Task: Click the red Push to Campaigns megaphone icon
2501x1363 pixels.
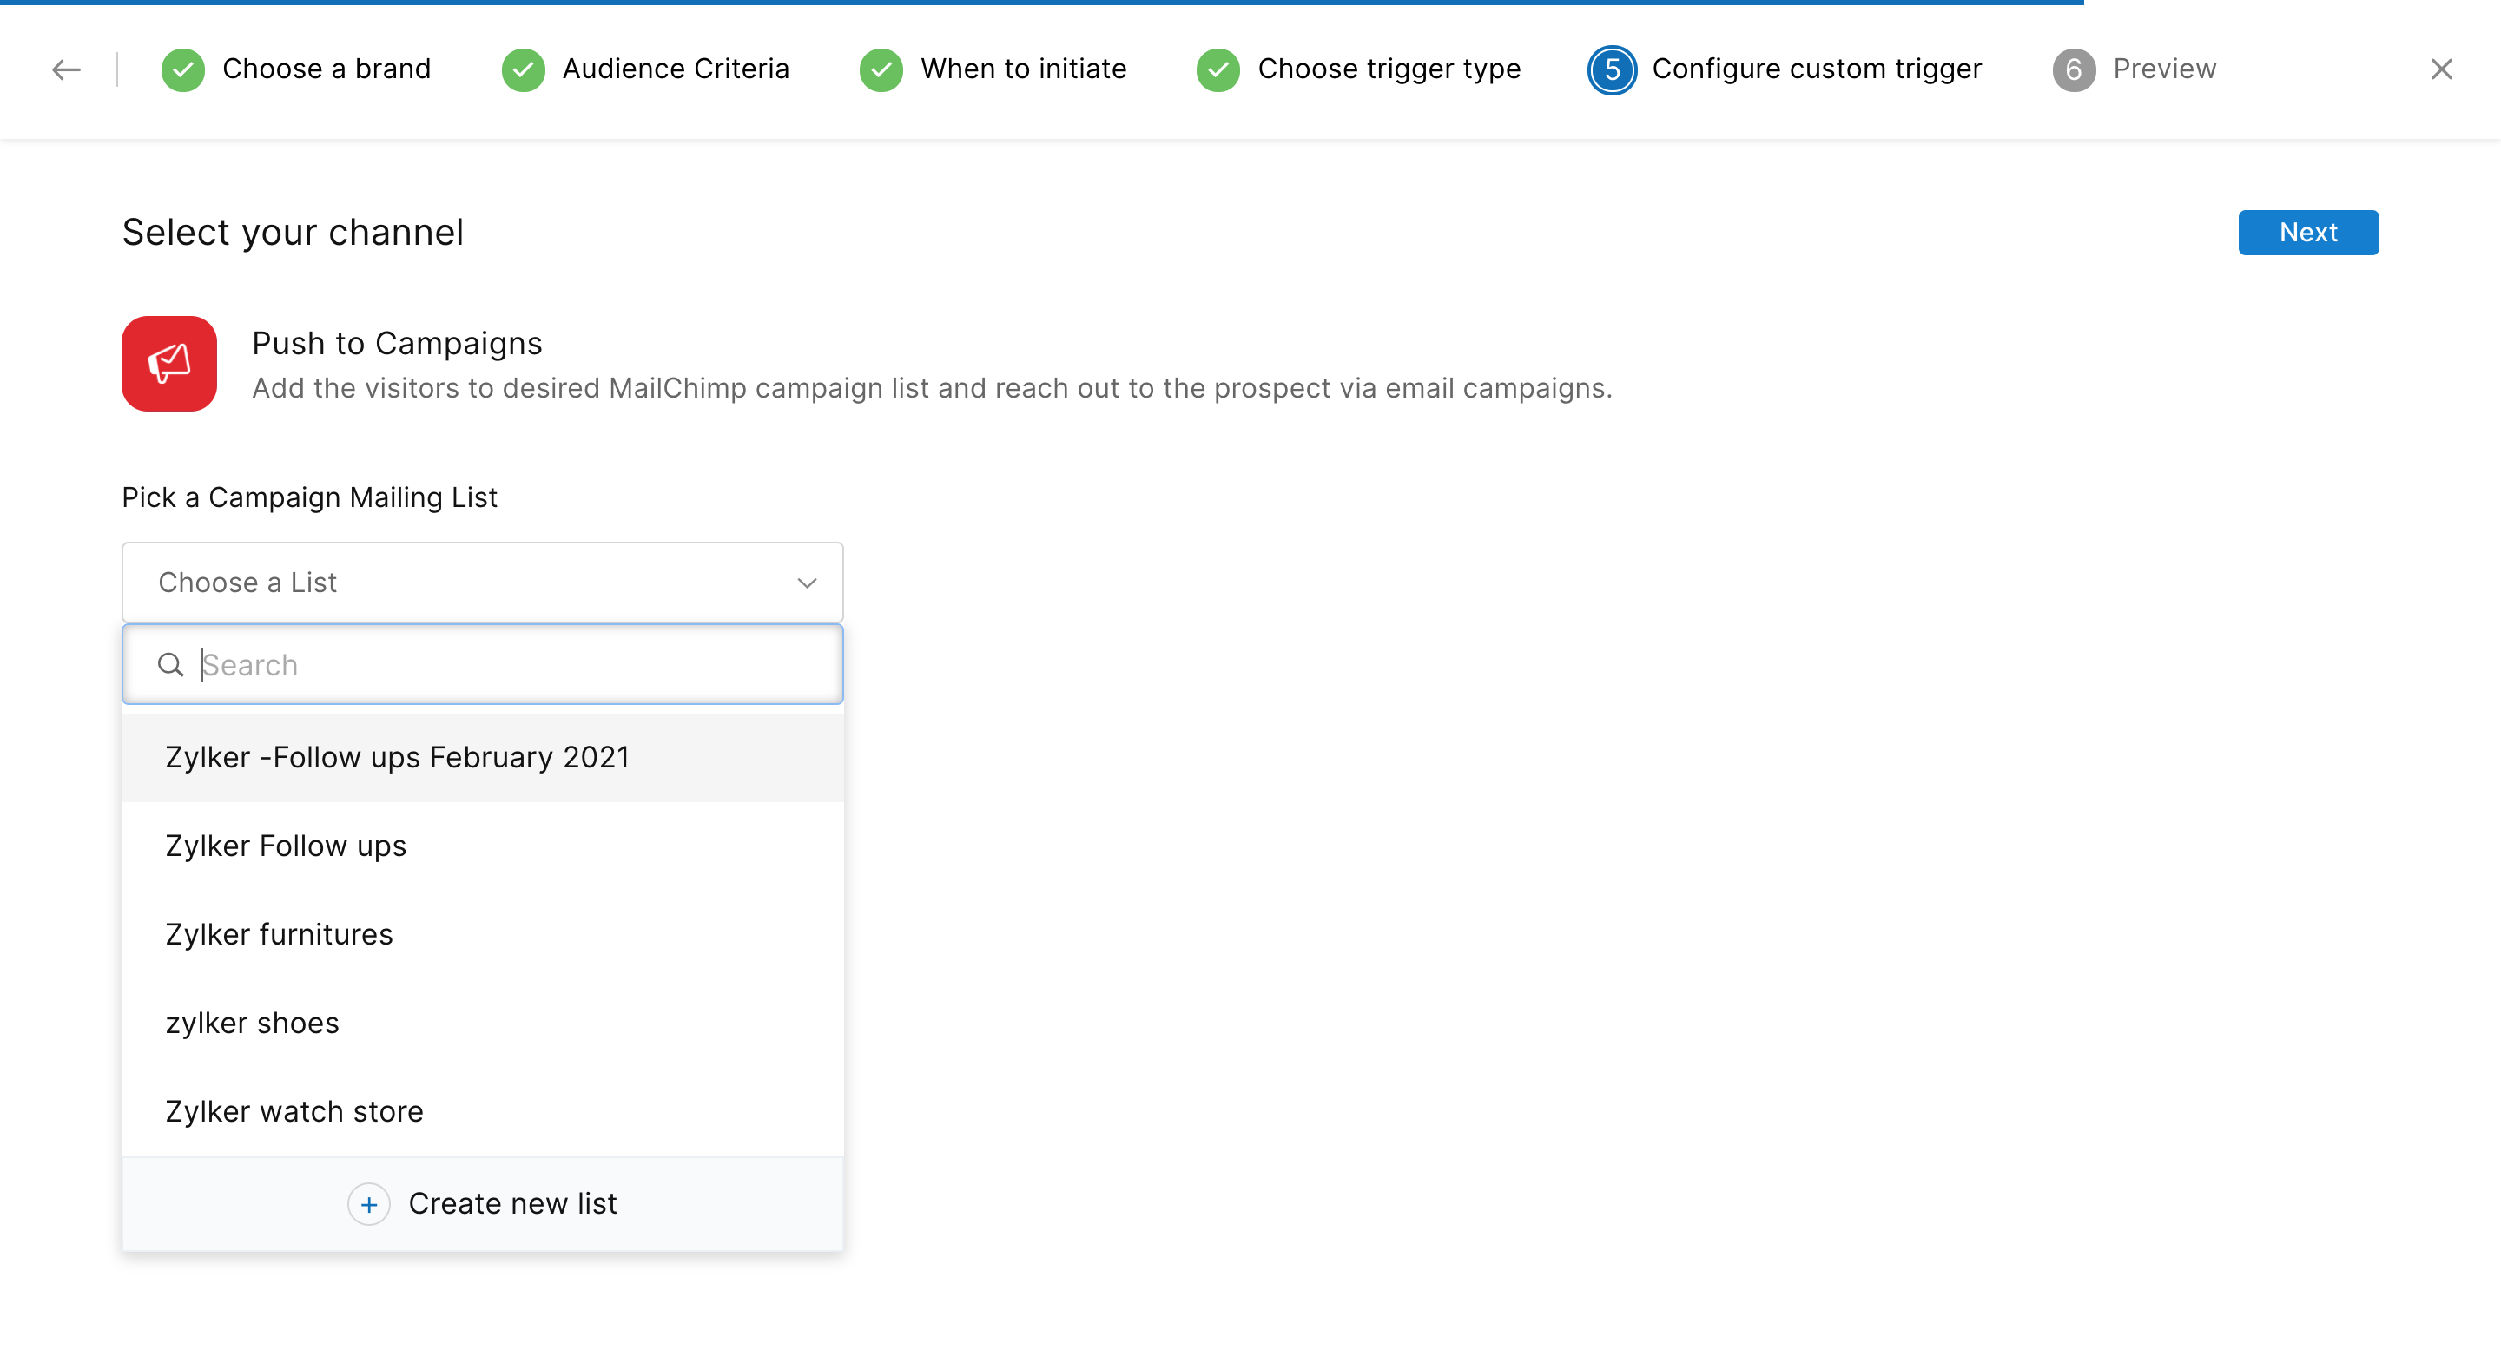Action: (169, 363)
